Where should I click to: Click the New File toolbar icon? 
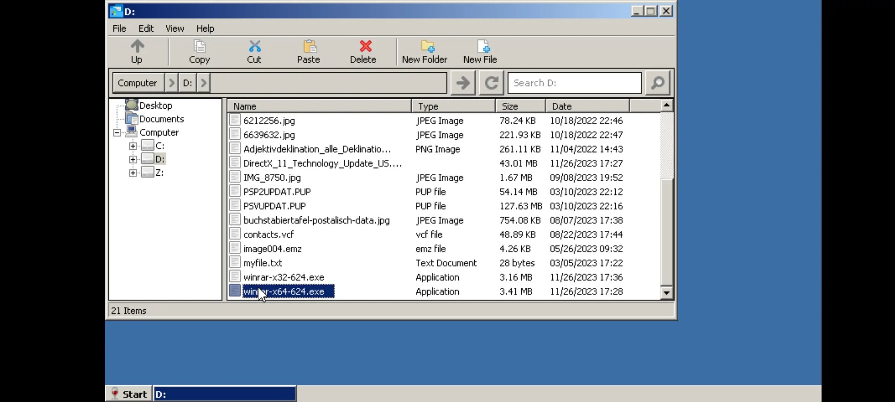480,52
